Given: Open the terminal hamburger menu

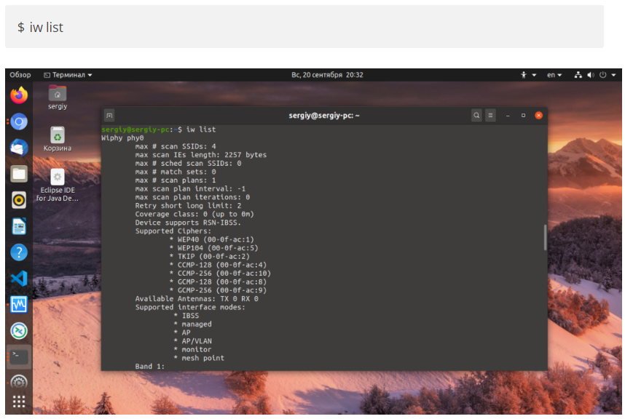Looking at the screenshot, I should [x=491, y=116].
